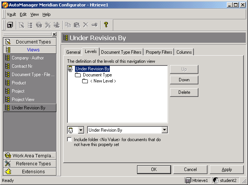Click the OK button
This screenshot has width=248, height=185.
click(x=154, y=169)
